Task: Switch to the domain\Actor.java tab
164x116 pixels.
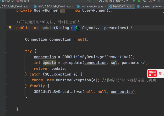Action: click(x=92, y=6)
